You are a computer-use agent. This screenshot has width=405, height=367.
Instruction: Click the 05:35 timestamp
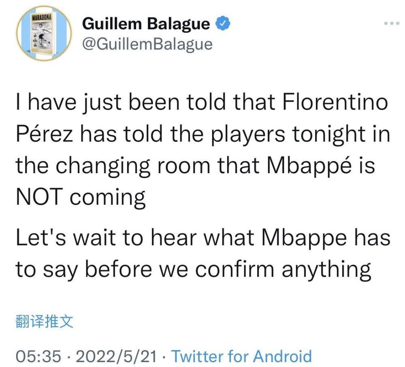[x=38, y=356]
